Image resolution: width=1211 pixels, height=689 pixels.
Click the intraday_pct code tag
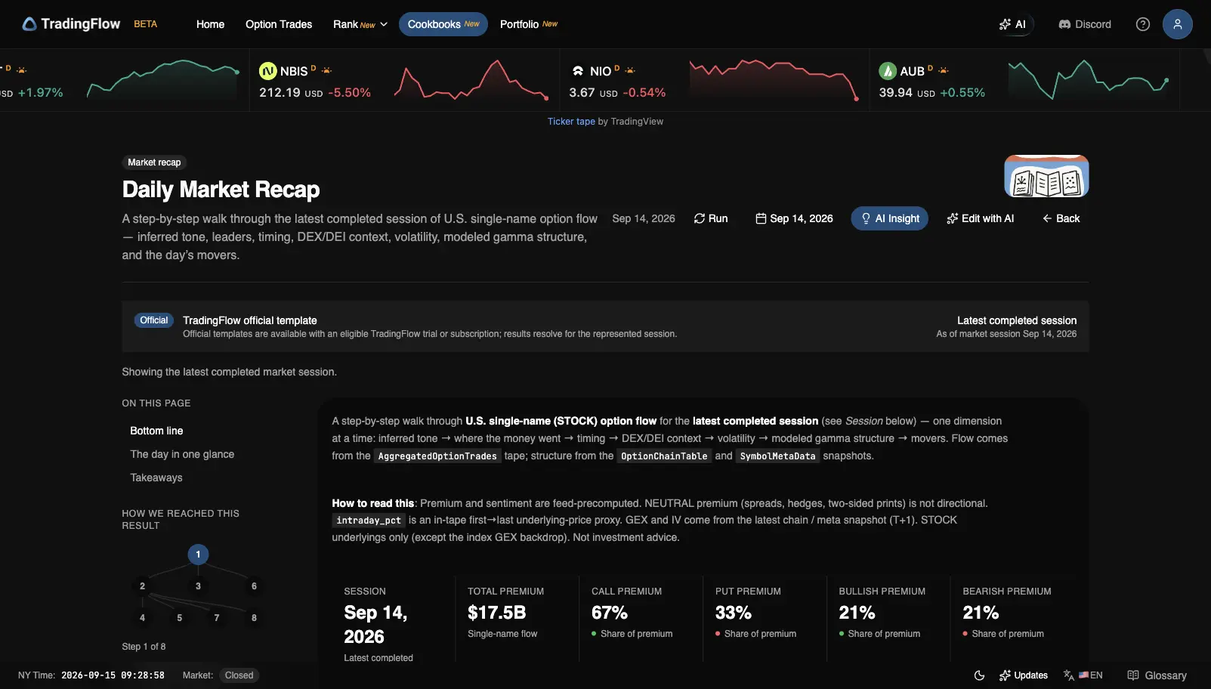click(369, 521)
